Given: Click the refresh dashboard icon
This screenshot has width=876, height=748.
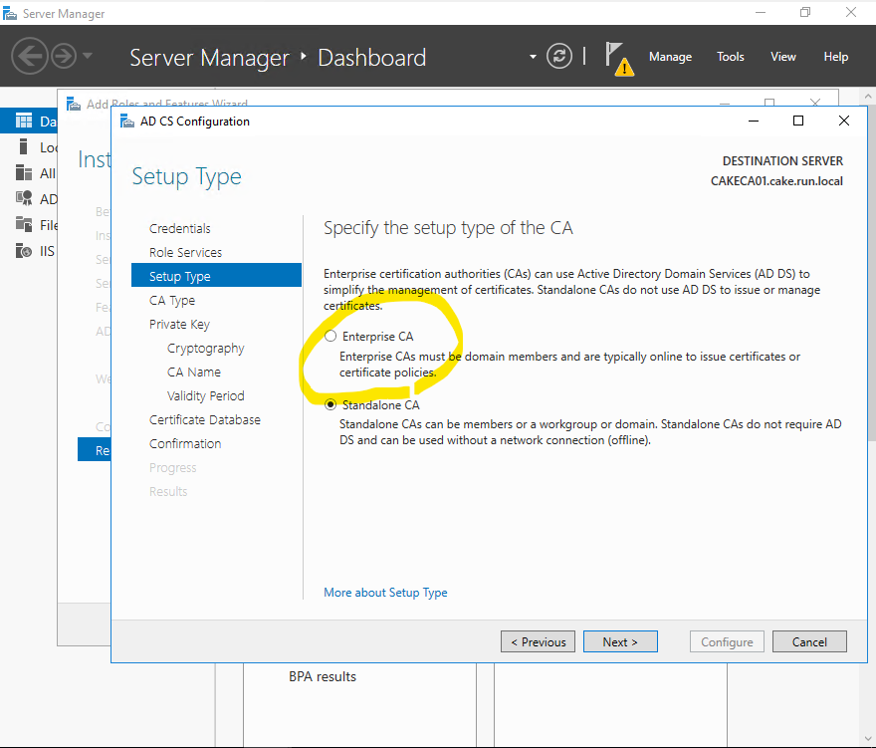Looking at the screenshot, I should point(559,56).
